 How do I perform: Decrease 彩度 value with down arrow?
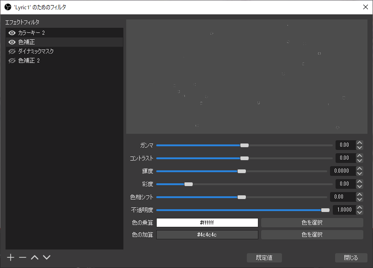coord(360,186)
